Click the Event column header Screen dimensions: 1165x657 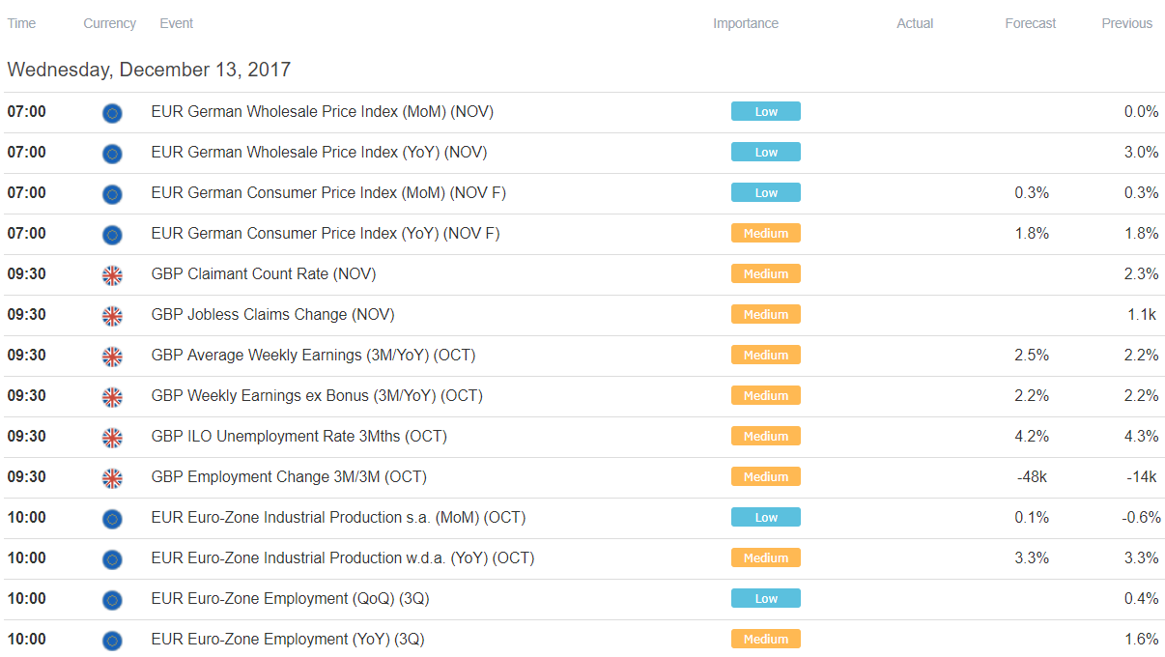click(x=176, y=23)
